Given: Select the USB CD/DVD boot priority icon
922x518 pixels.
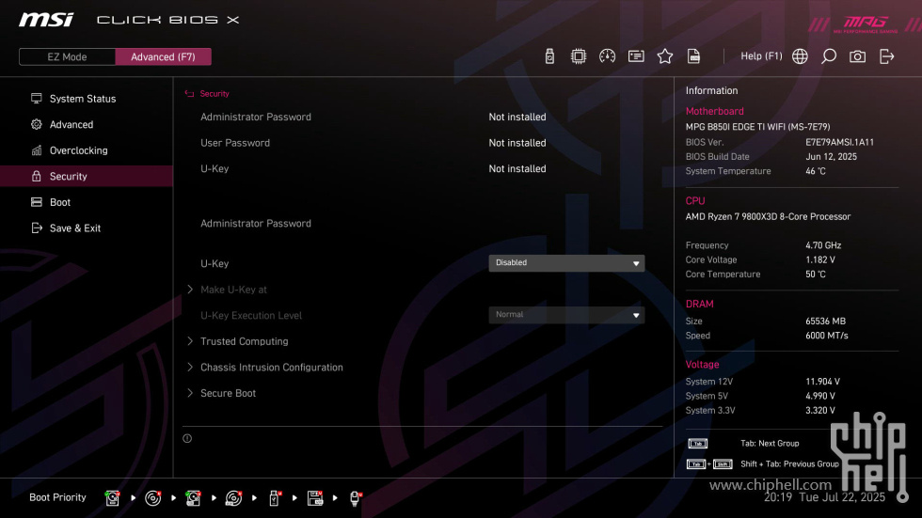Looking at the screenshot, I should point(233,498).
